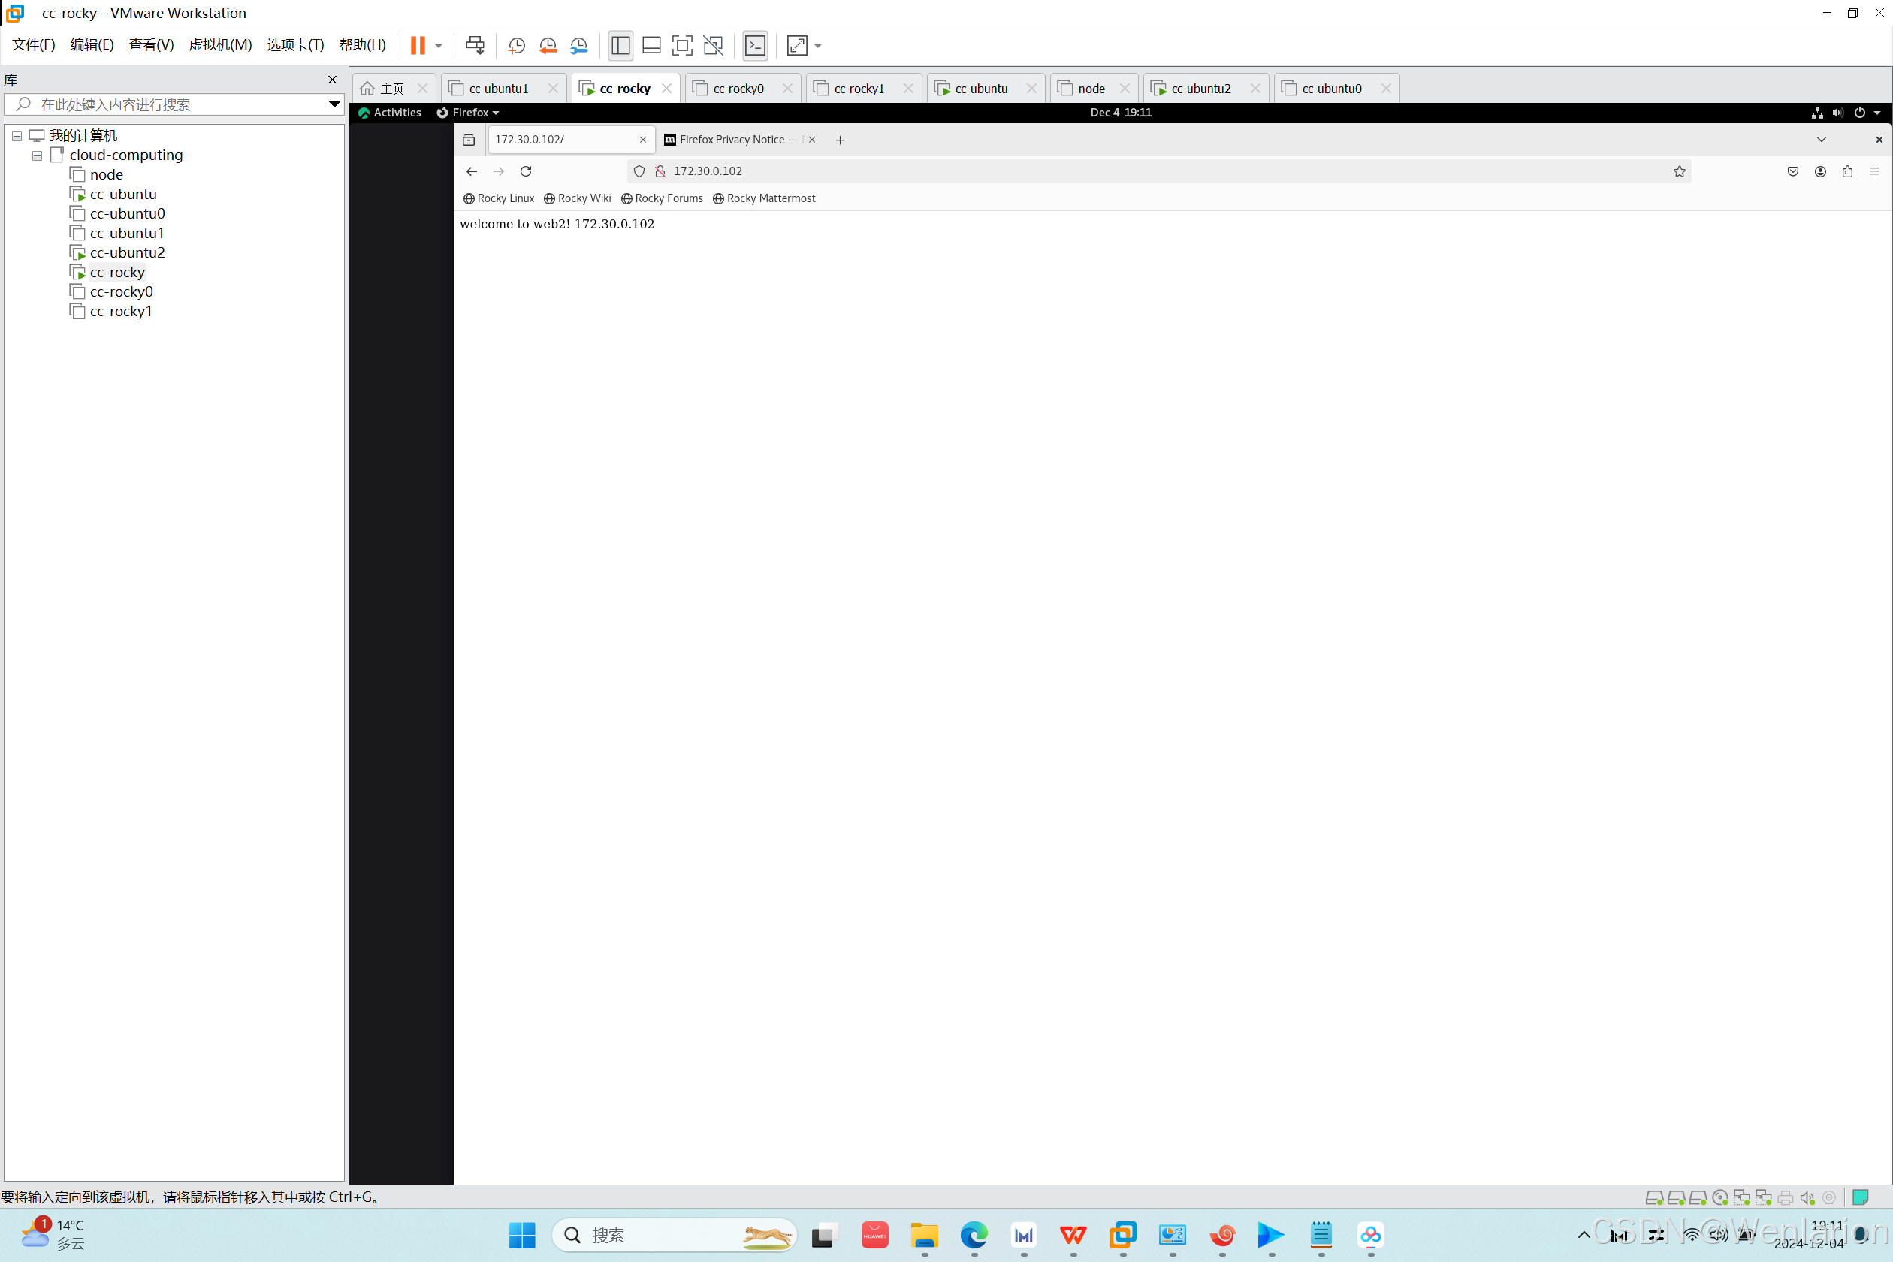Reload the Firefox page

pos(526,171)
